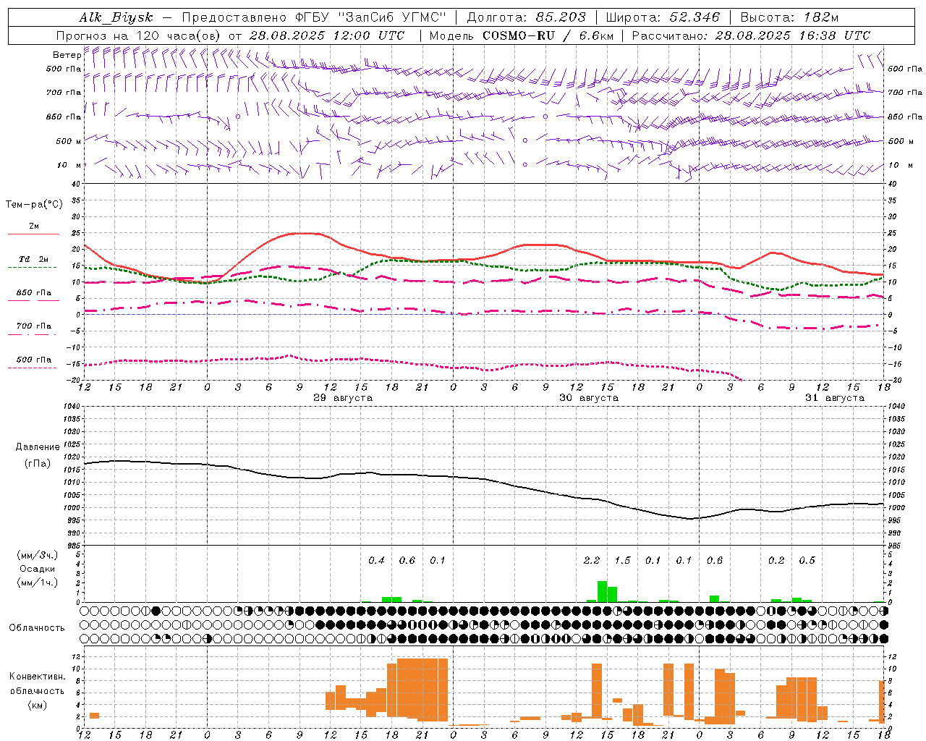
Task: Click the (мм/3ч.) precipitation unit label
Action: [38, 555]
